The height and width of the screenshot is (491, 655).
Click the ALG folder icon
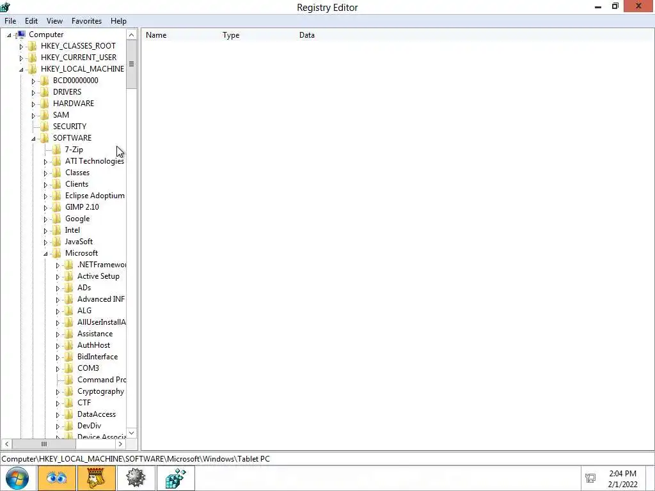pyautogui.click(x=69, y=311)
